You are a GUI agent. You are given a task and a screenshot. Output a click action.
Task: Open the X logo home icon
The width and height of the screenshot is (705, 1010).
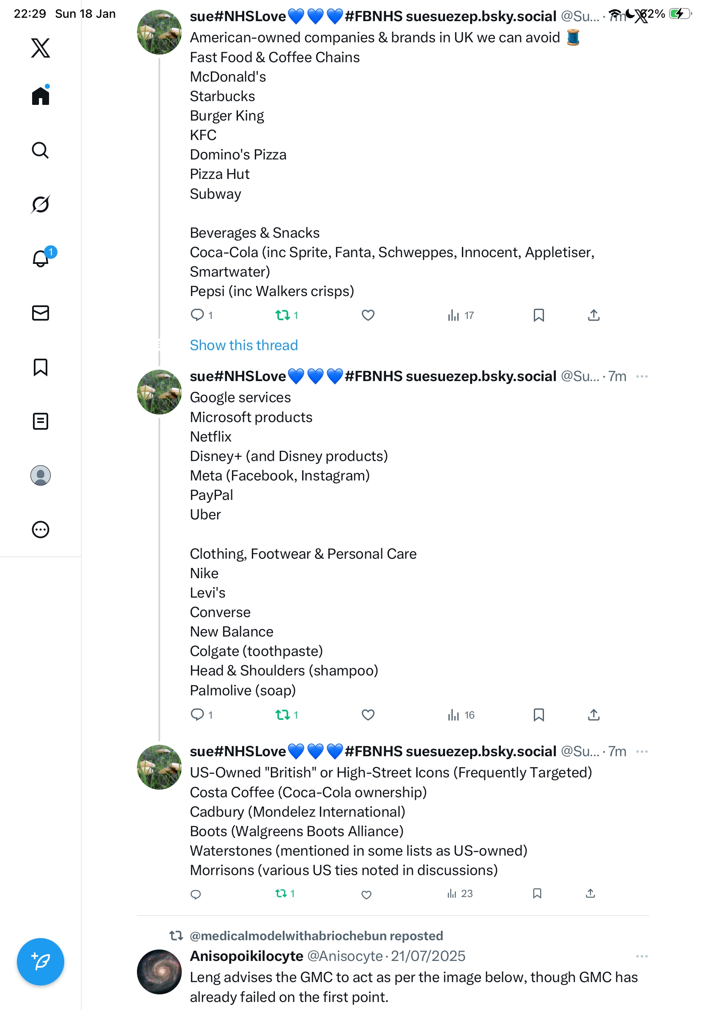click(x=41, y=48)
